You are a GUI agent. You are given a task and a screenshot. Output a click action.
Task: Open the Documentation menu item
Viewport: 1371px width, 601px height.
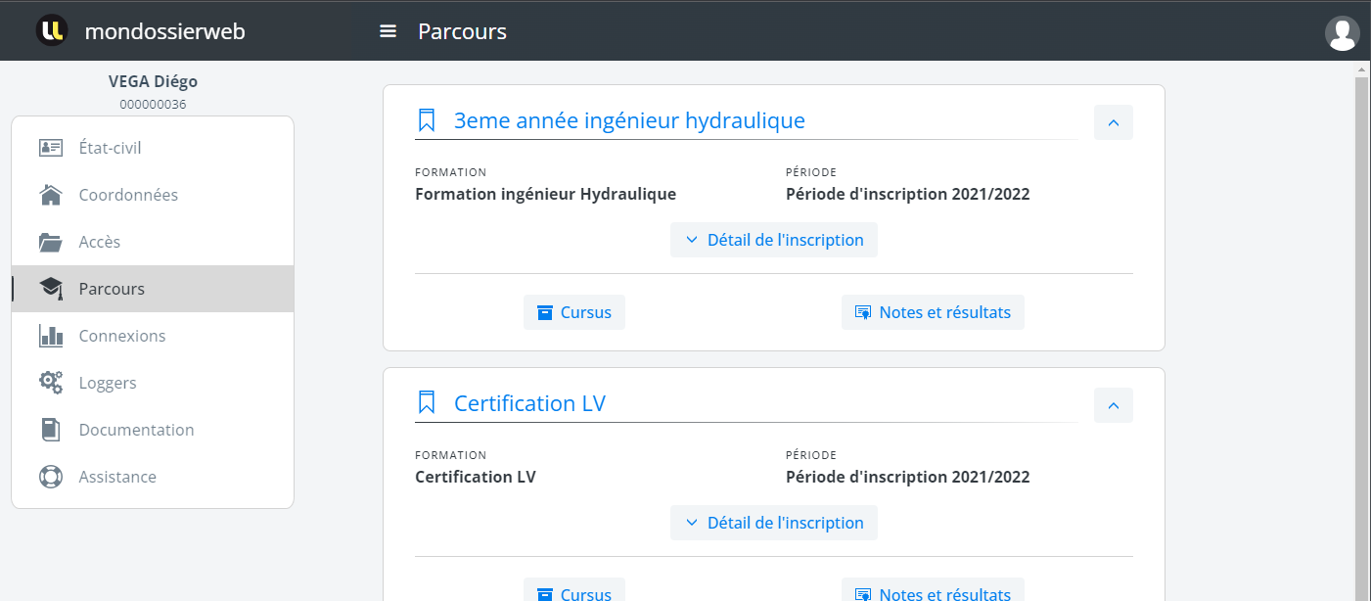click(136, 430)
